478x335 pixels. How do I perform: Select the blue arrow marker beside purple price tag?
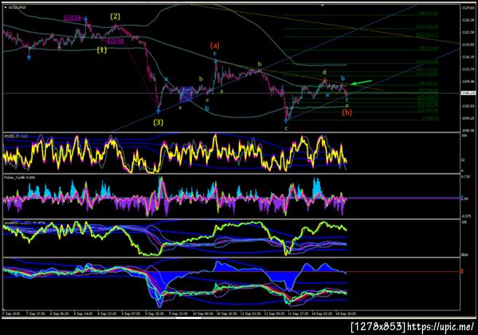click(x=86, y=19)
